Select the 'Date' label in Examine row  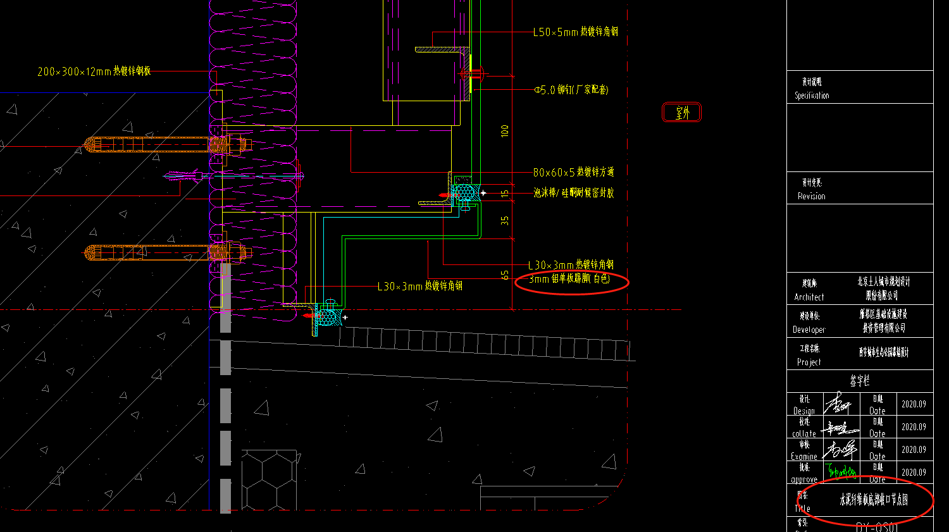click(878, 457)
